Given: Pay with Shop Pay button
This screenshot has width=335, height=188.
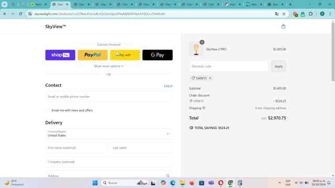Looking at the screenshot, I should coord(60,55).
